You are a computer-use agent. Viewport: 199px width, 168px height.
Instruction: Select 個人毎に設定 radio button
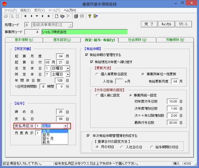97,95
